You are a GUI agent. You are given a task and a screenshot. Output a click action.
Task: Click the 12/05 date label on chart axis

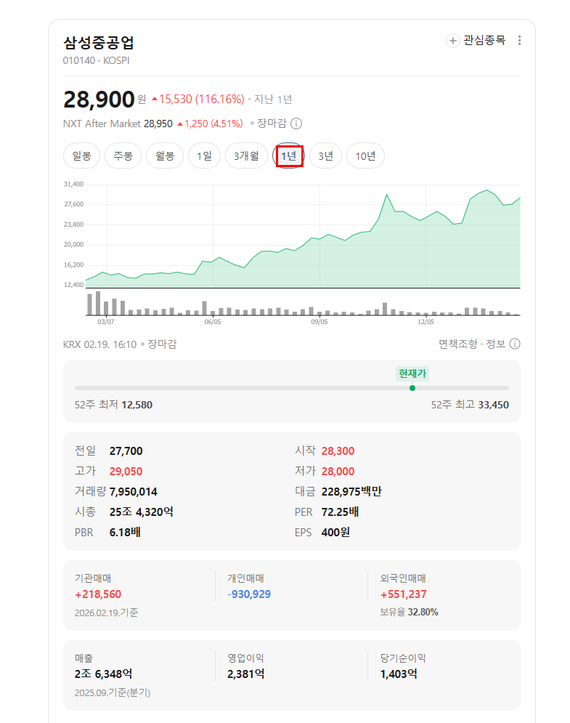coord(426,322)
